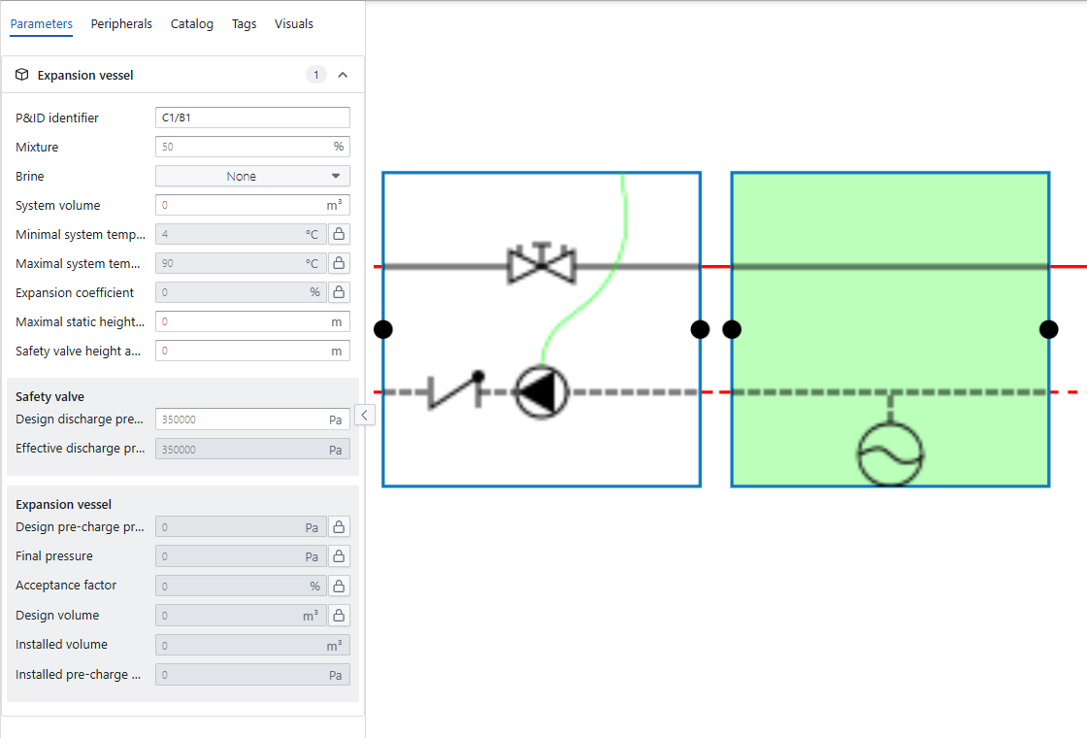Image resolution: width=1087 pixels, height=738 pixels.
Task: Click the Expansion vessel cube icon
Action: click(22, 75)
